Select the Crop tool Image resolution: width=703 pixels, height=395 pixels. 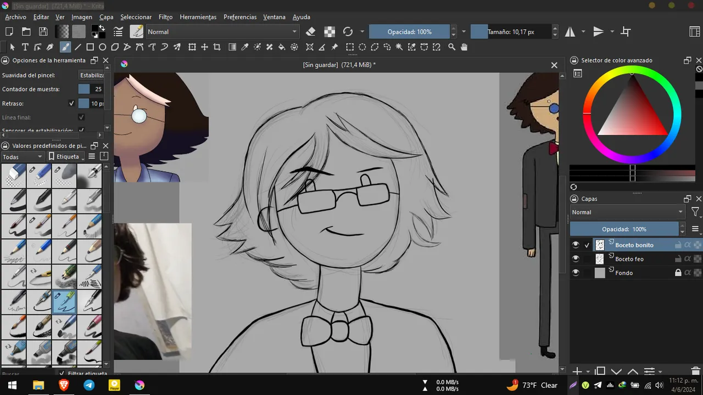point(217,47)
